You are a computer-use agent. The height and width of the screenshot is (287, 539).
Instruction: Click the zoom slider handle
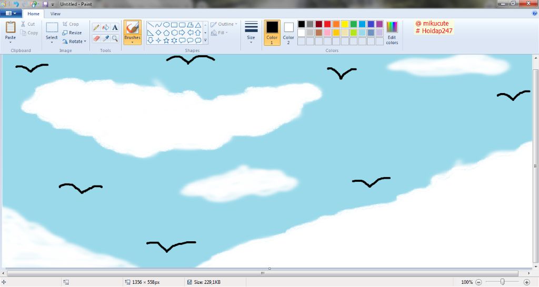503,282
